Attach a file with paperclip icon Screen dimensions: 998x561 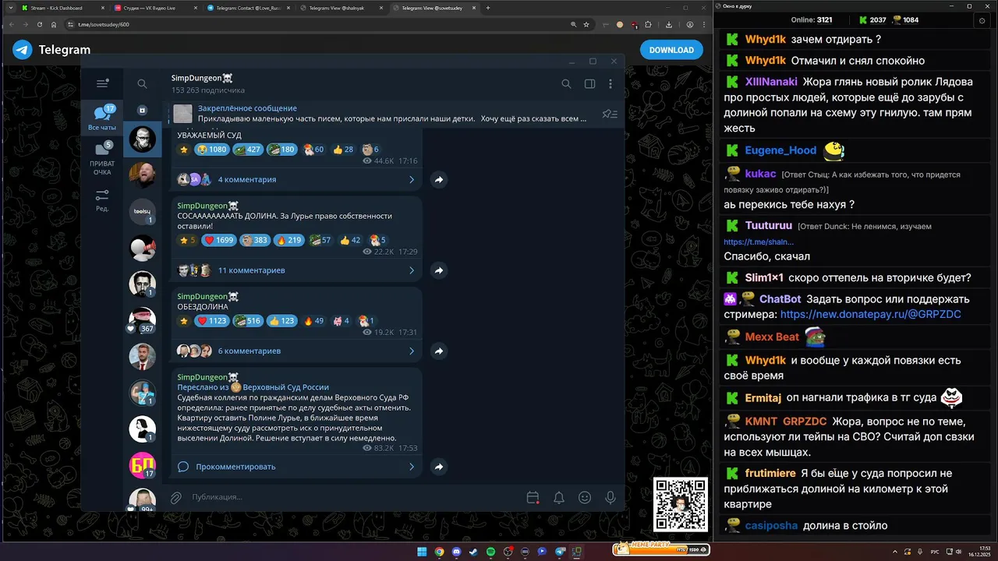point(176,497)
